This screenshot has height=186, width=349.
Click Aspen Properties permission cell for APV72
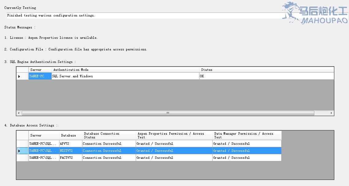point(174,144)
